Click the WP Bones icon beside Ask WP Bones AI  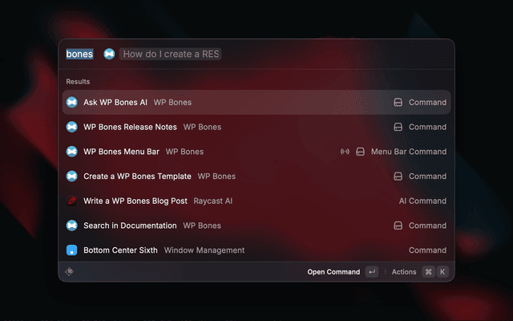[x=71, y=103]
